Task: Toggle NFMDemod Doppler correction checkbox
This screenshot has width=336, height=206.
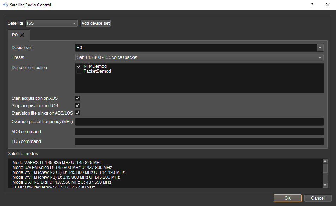Action: 79,66
